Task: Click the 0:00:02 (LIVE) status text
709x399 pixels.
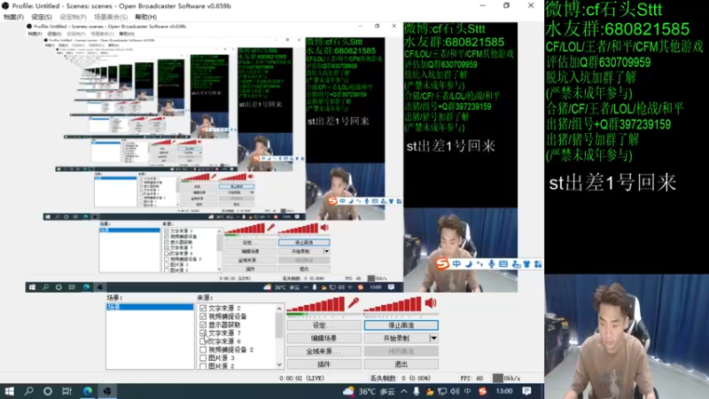Action: pyautogui.click(x=301, y=379)
